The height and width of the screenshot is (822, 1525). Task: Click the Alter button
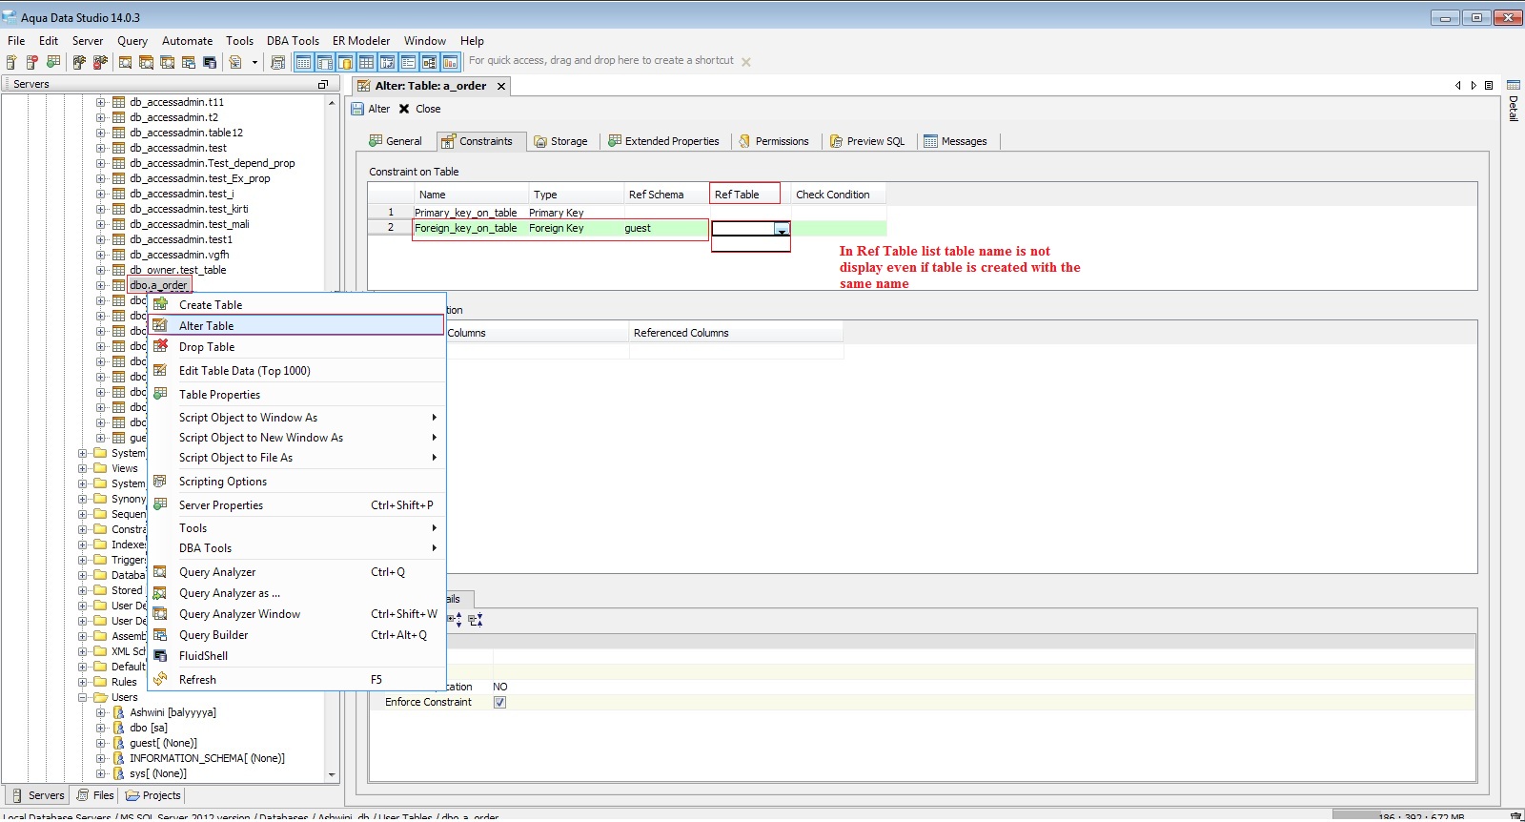click(371, 109)
